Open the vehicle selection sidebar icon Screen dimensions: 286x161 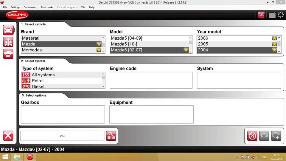point(8,30)
